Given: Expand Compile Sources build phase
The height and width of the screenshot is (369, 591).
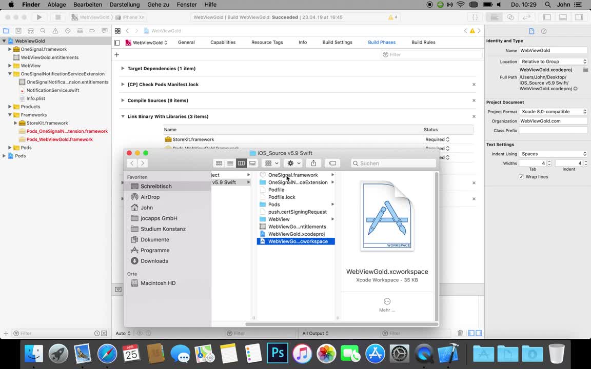Looking at the screenshot, I should click(x=123, y=100).
